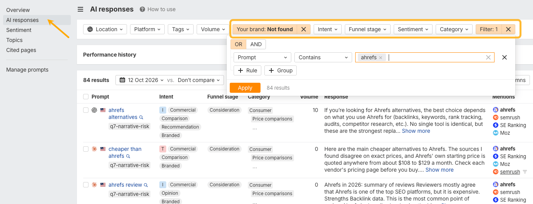The width and height of the screenshot is (533, 204).
Task: Open the Prompt field selector in rule
Action: point(262,57)
